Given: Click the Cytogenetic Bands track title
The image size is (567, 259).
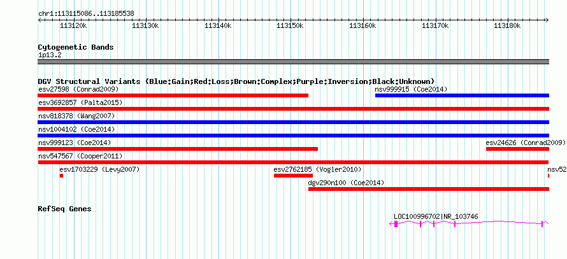Looking at the screenshot, I should (x=76, y=47).
